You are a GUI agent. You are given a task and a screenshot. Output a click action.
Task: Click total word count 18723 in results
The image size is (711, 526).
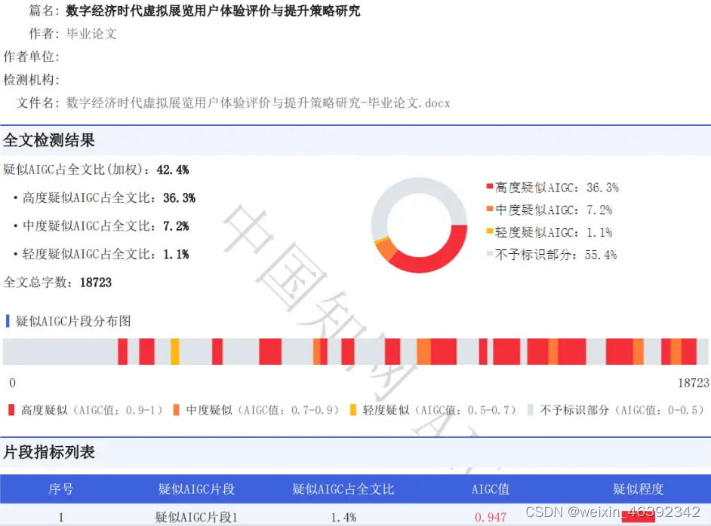point(96,283)
